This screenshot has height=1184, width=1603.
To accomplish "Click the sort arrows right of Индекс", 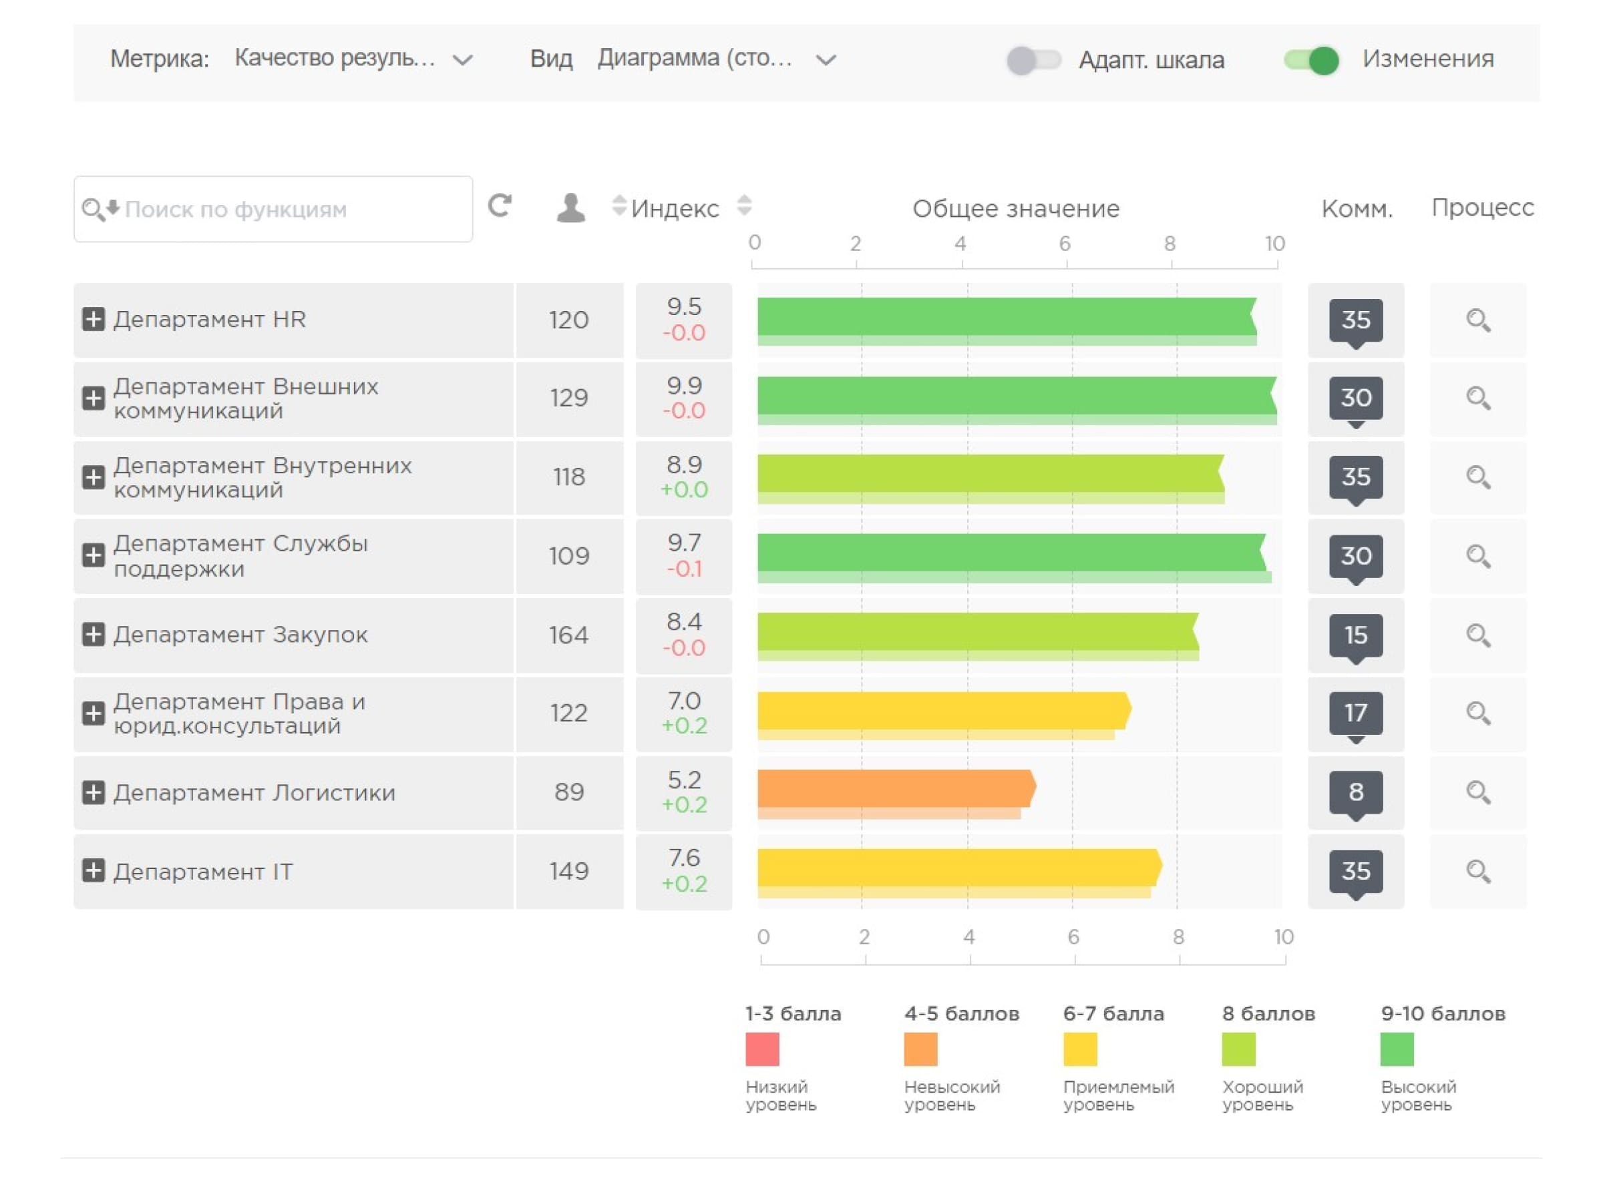I will point(745,206).
